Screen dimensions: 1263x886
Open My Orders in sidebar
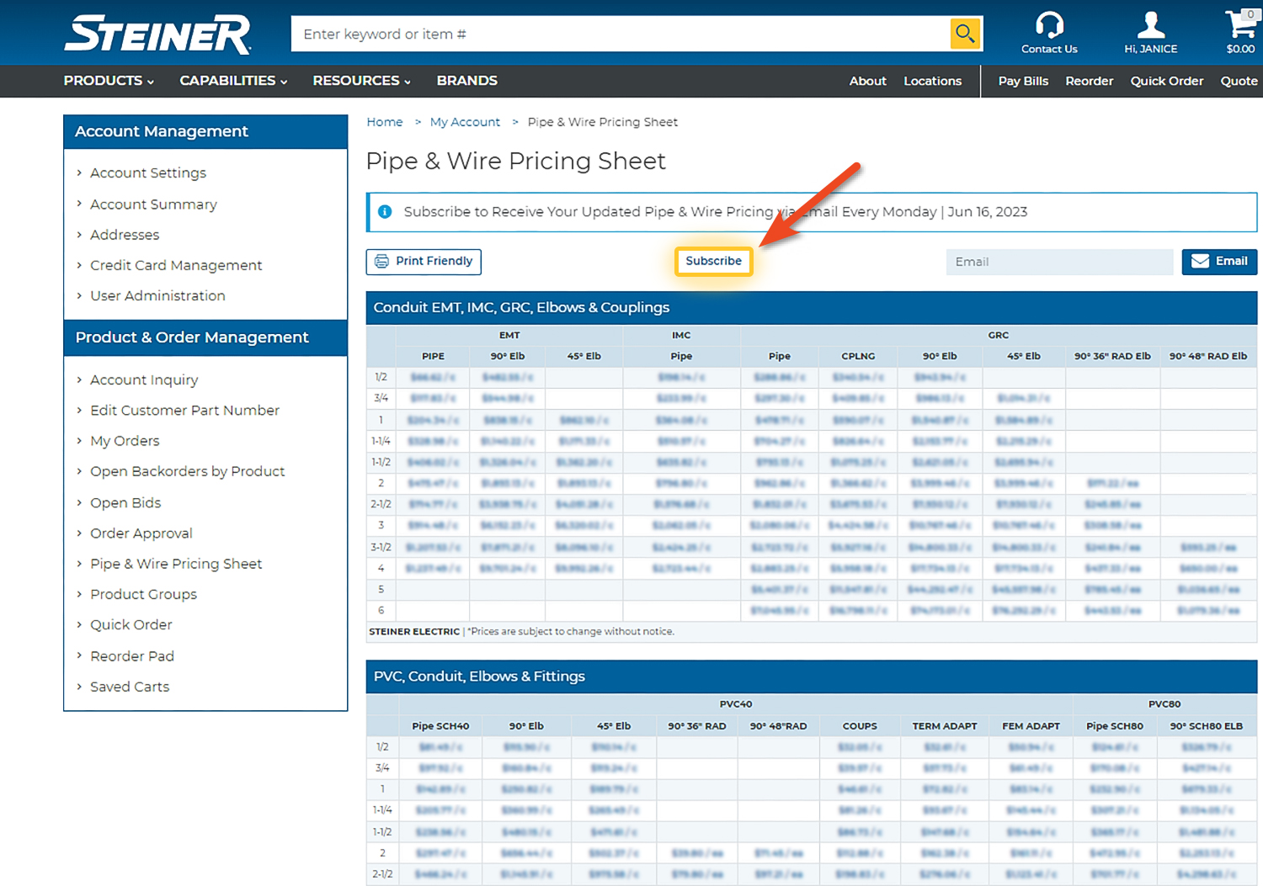[125, 441]
